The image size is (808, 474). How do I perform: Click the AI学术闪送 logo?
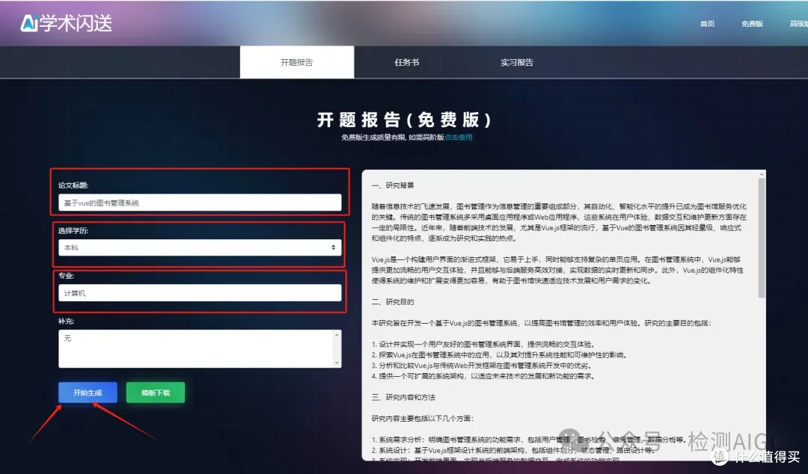(67, 23)
